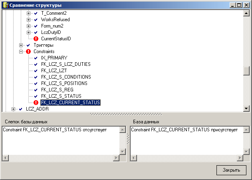252x180 pixels.
Task: Click left arrow of База данных horizontal scrollbar
Action: (x=133, y=158)
